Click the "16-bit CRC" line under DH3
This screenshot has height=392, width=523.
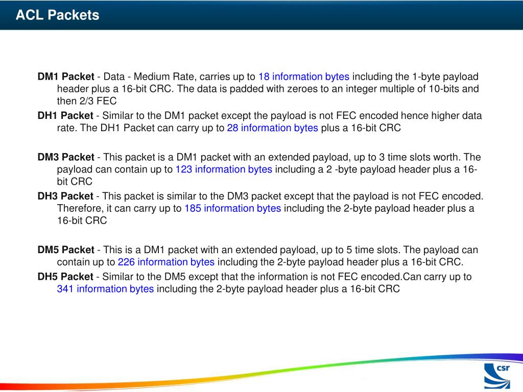click(x=82, y=220)
